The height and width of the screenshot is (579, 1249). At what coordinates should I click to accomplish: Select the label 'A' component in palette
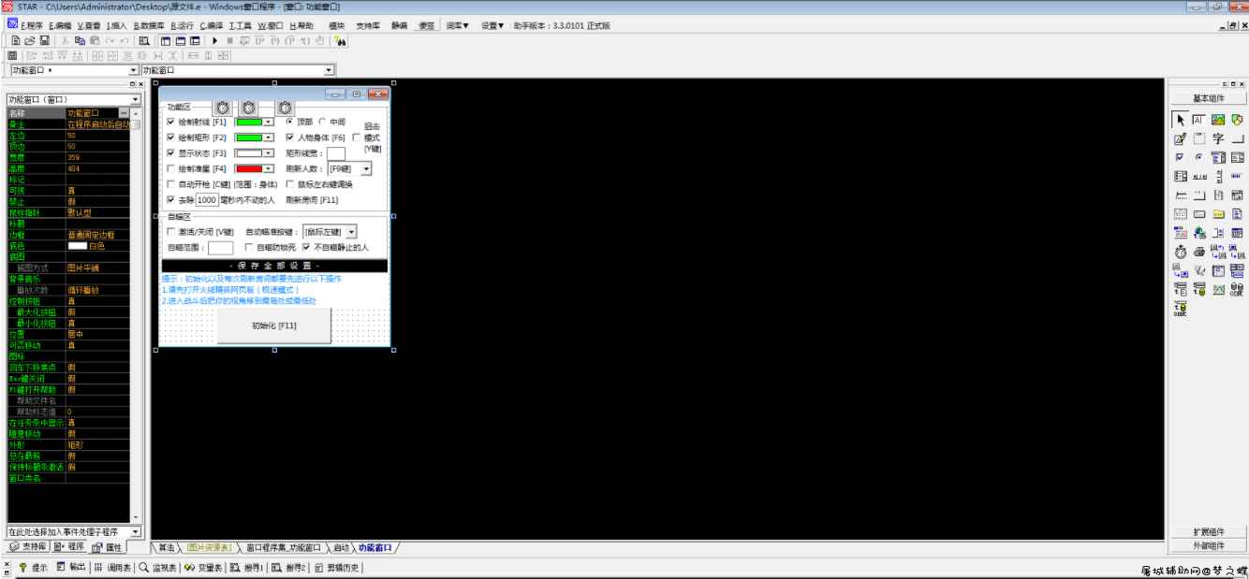click(x=1198, y=120)
